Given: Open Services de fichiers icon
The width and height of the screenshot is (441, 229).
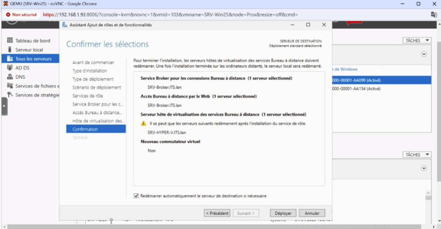Looking at the screenshot, I should [x=10, y=86].
